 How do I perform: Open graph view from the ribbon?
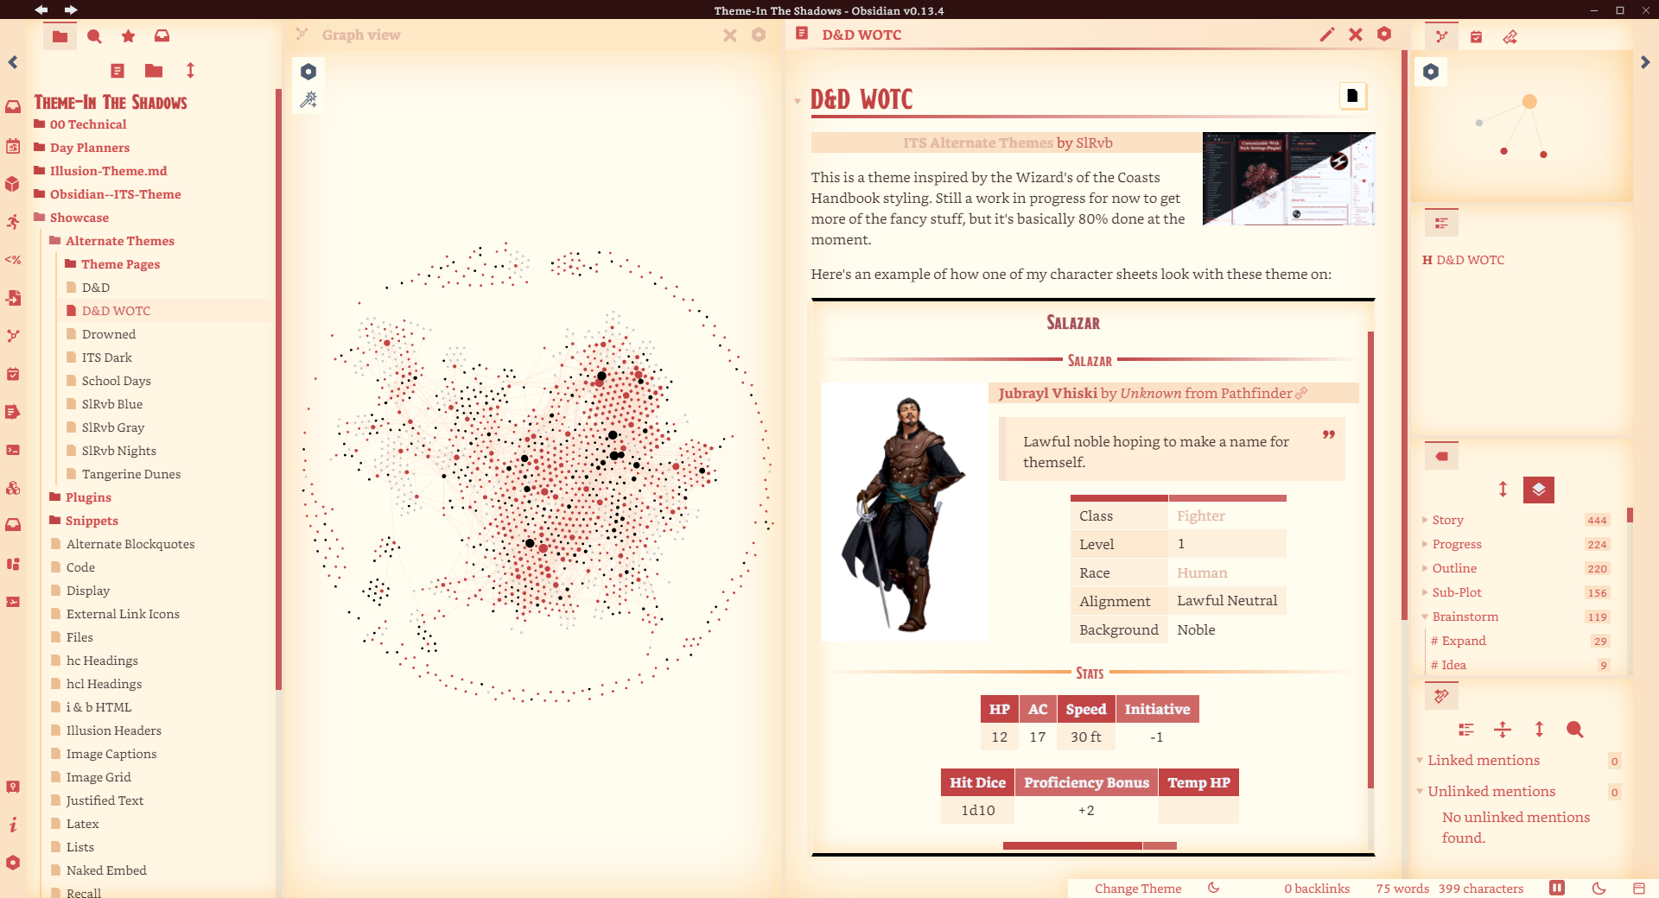(13, 336)
